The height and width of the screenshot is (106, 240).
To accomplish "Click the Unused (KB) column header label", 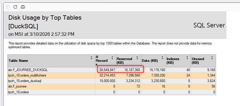I will point(198,61).
